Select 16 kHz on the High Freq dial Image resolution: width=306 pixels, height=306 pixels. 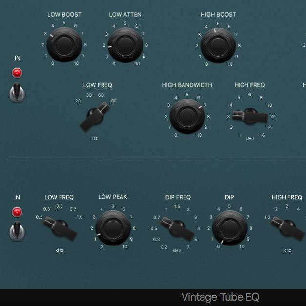click(262, 135)
